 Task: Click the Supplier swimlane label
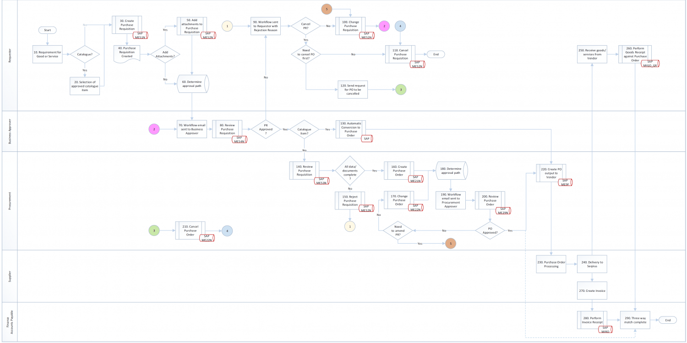[10, 274]
